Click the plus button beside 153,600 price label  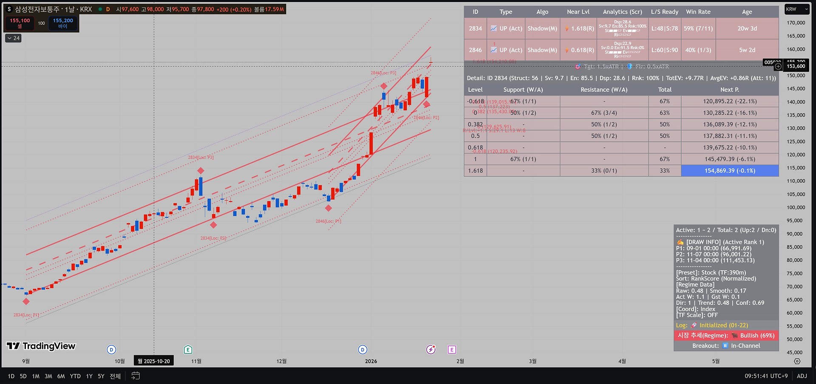(778, 66)
